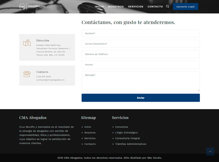Click the Asesoría Legal button
Image resolution: width=219 pixels, height=162 pixels.
[x=185, y=7]
